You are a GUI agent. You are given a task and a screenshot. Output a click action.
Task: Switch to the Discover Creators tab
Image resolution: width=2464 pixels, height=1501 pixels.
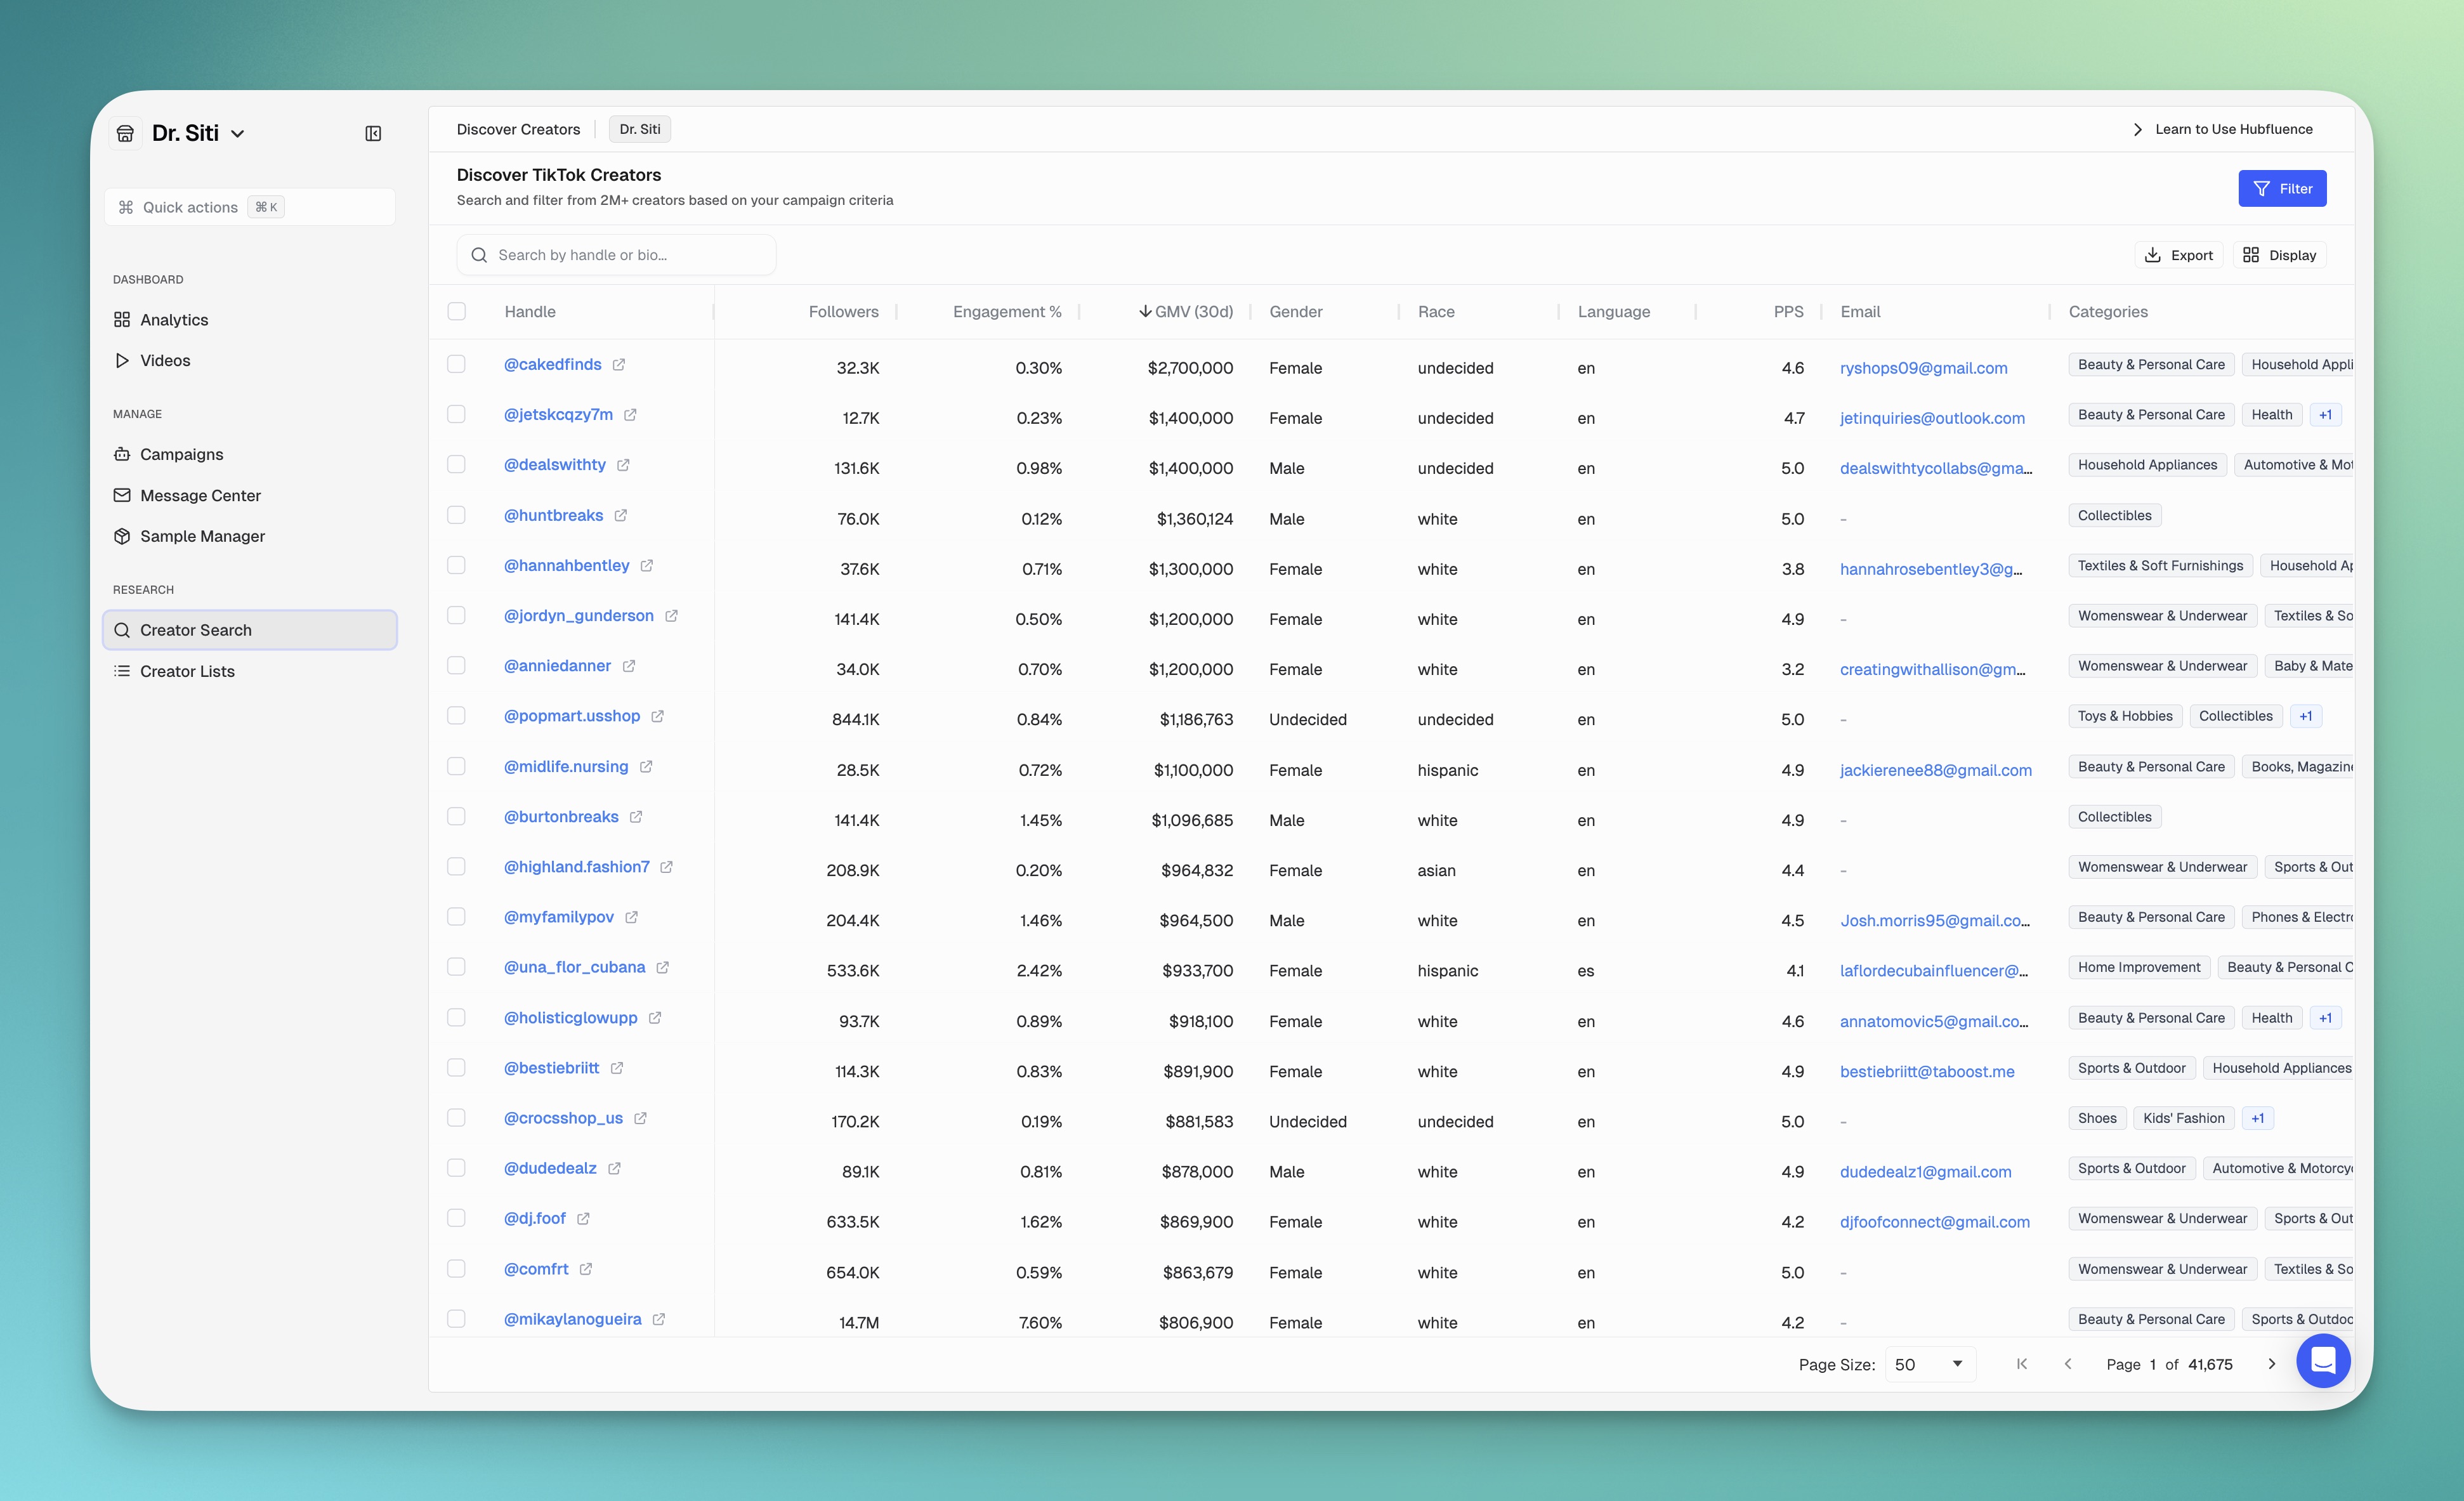coord(519,129)
